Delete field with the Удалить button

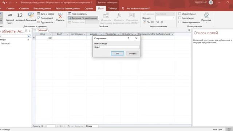[x=60, y=17]
